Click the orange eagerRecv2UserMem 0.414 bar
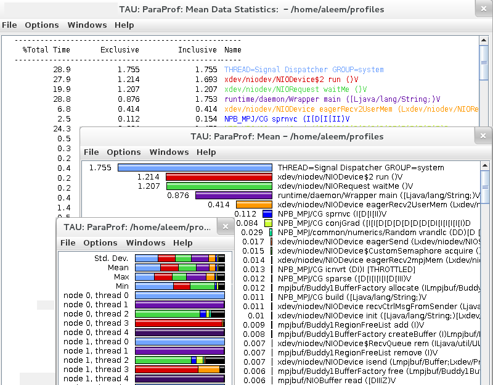The image size is (493, 385). tap(254, 205)
